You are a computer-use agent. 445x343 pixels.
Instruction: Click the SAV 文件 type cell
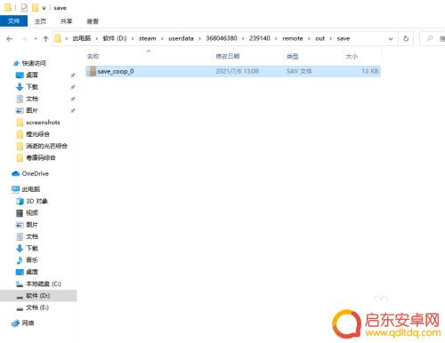pos(299,71)
